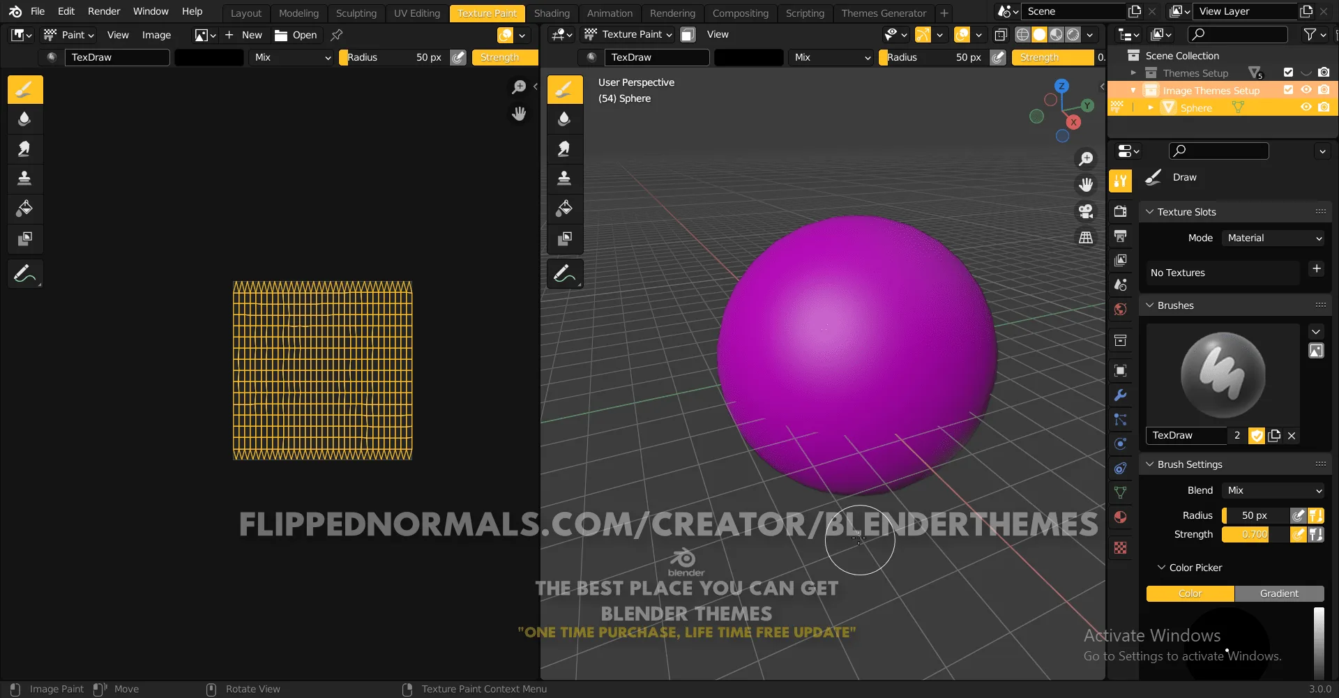This screenshot has width=1339, height=698.
Task: Select the Color tab in the Color Picker
Action: (1190, 593)
